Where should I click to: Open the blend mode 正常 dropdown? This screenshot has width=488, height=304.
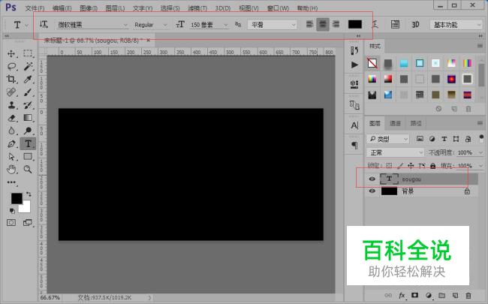click(395, 152)
